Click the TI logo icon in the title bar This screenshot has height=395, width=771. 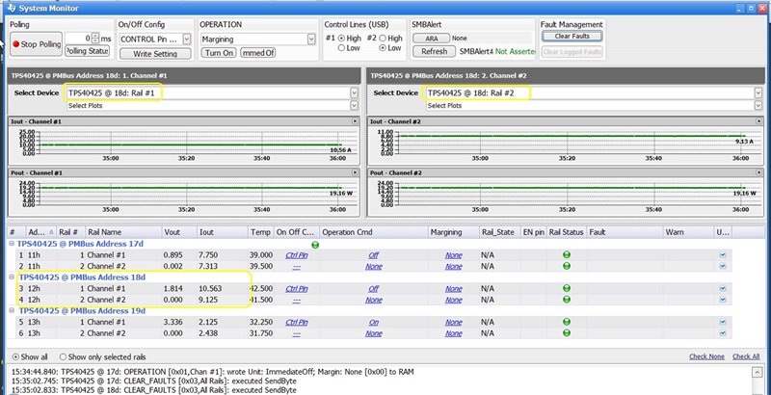tap(12, 8)
